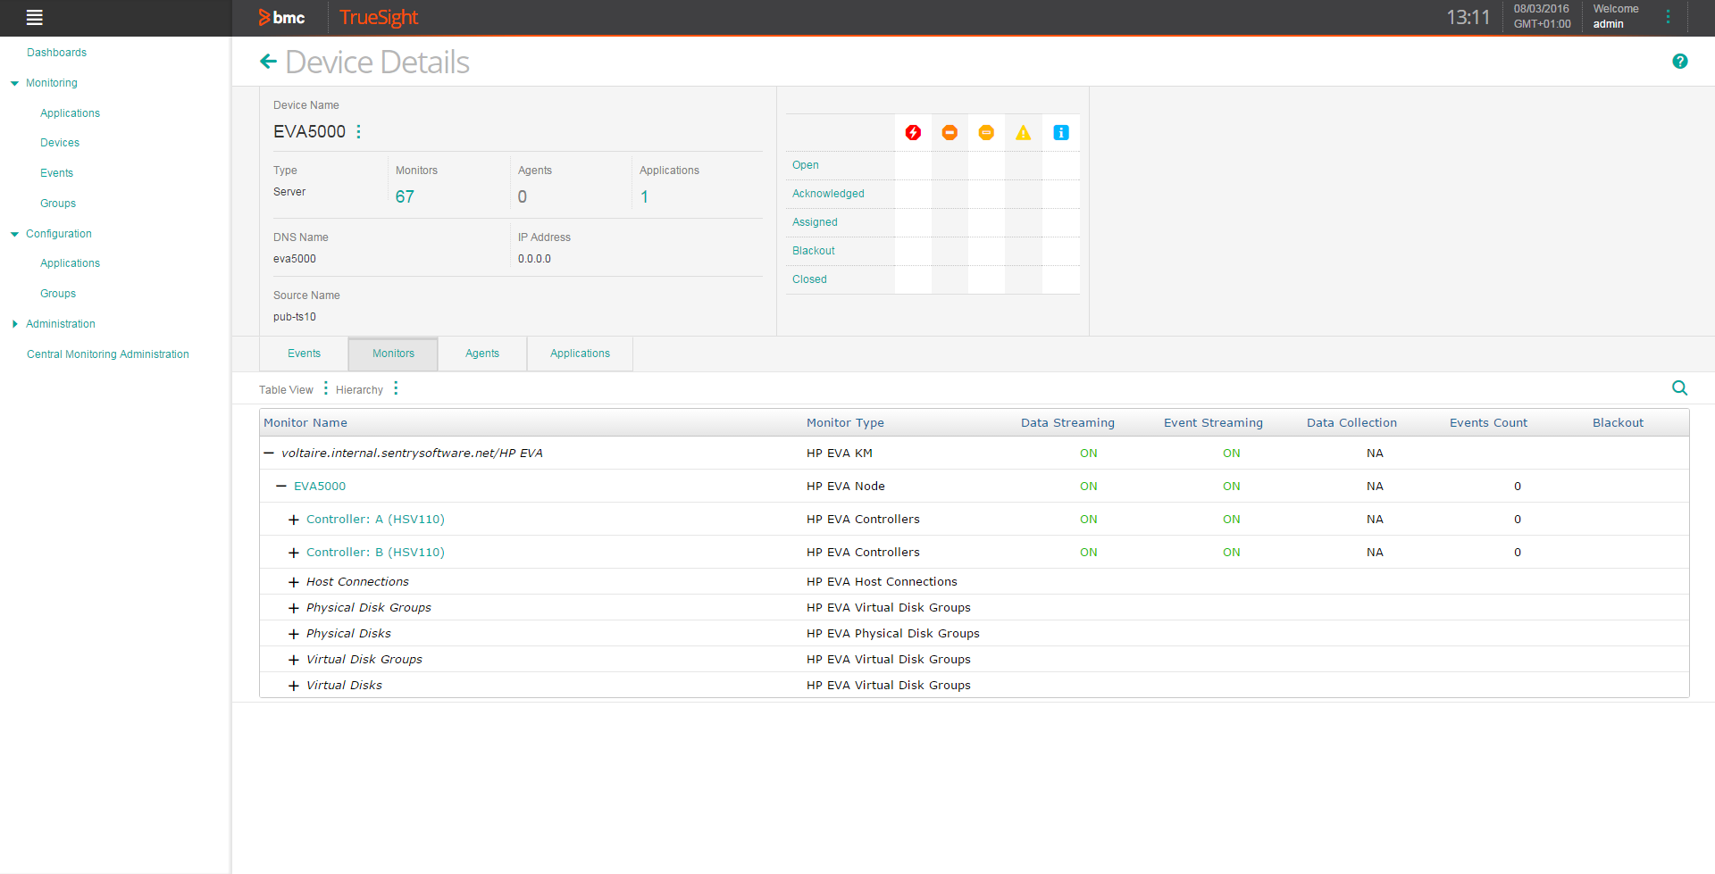Screen dimensions: 1715x874
Task: Expand Controller: A (HSV110)
Action: point(294,520)
